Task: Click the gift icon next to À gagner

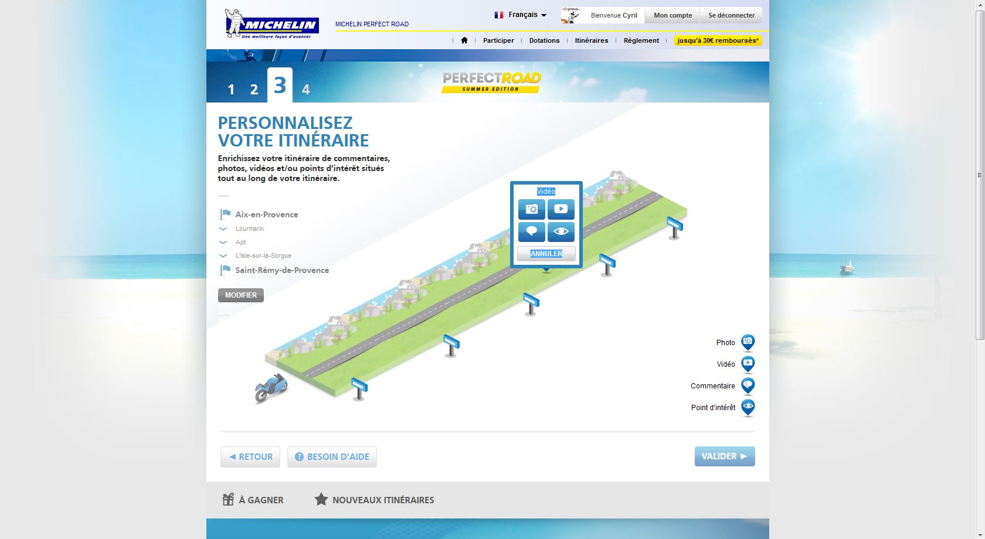Action: pos(228,499)
